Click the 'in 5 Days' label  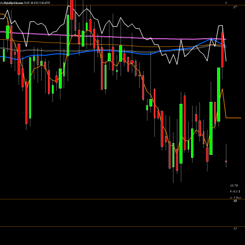[235, 197]
